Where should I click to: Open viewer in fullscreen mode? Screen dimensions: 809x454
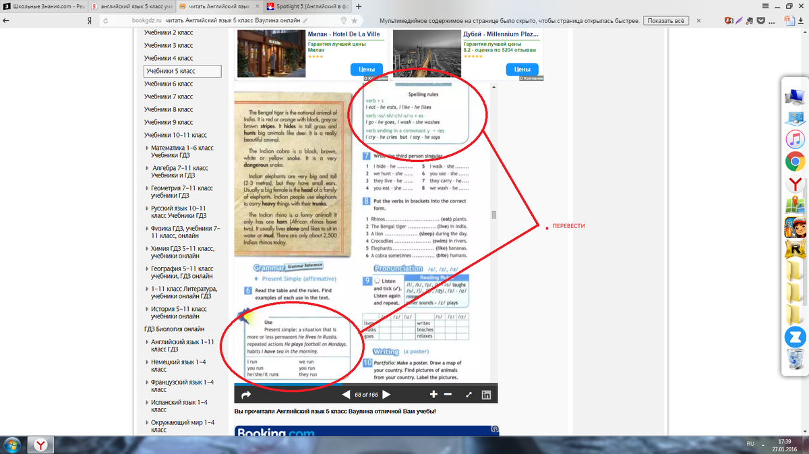click(469, 395)
